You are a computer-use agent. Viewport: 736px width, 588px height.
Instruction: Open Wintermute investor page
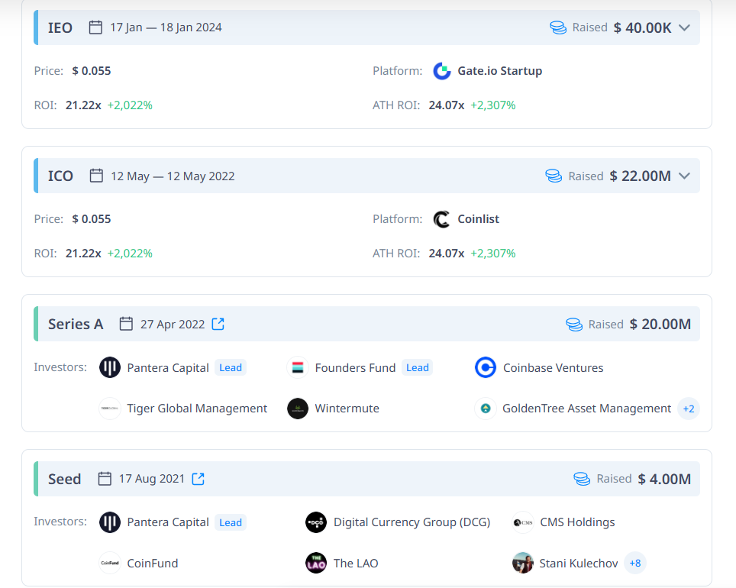pos(347,409)
